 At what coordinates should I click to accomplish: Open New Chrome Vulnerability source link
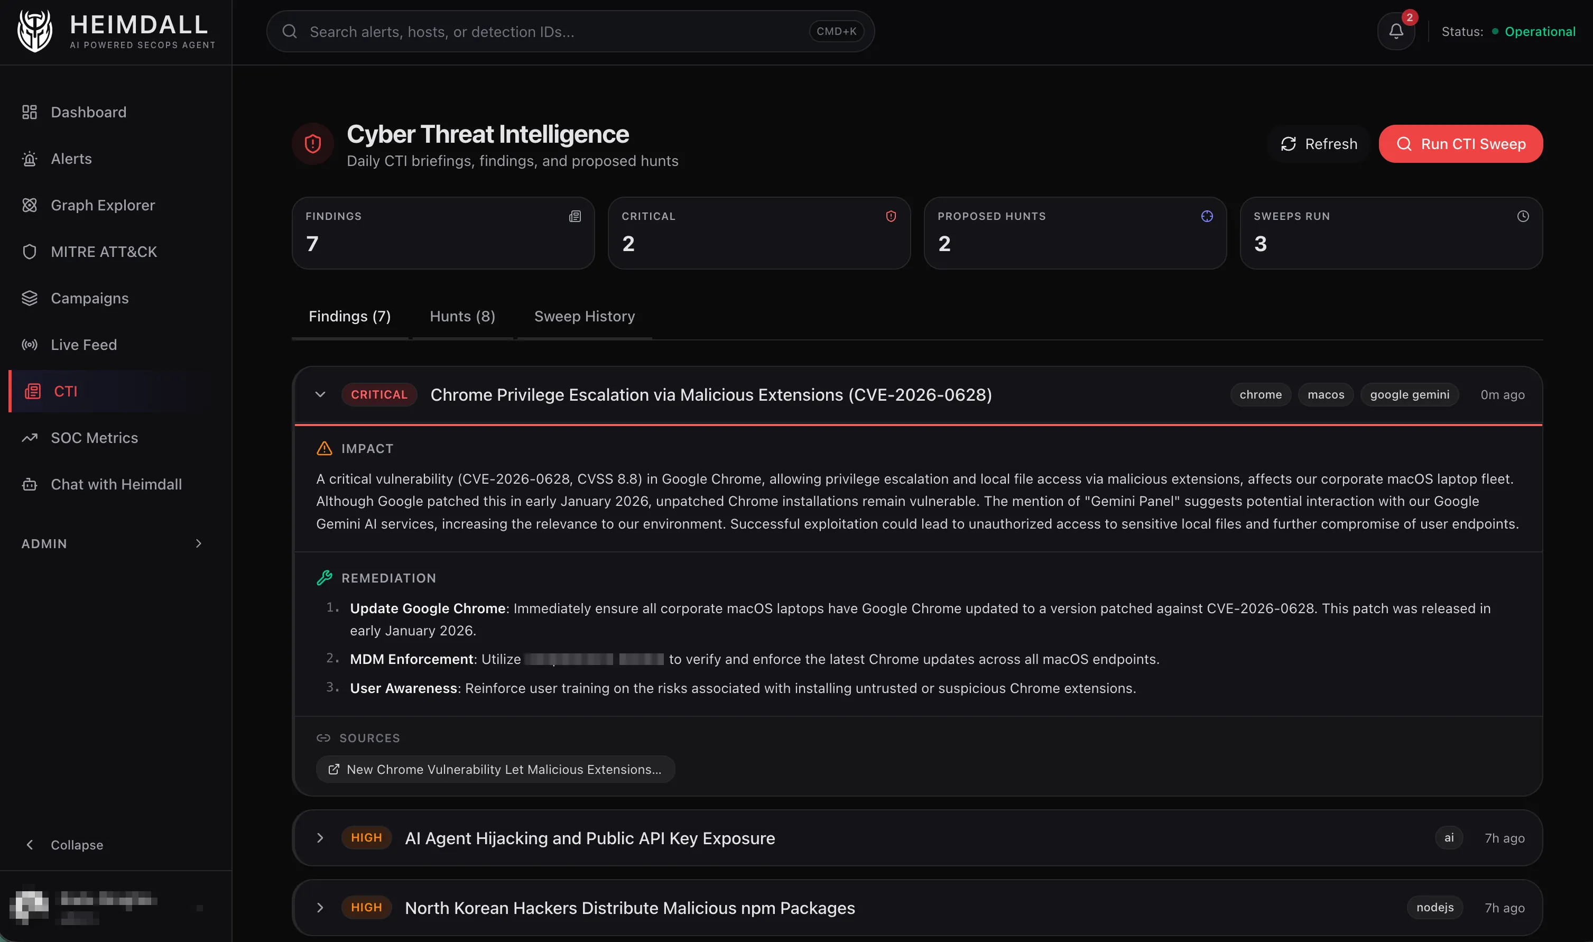click(495, 769)
